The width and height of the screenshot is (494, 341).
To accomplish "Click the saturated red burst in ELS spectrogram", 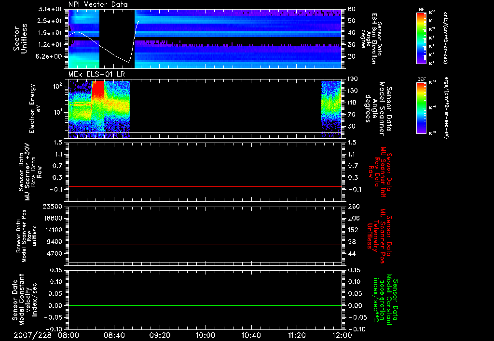I will 97,89.
